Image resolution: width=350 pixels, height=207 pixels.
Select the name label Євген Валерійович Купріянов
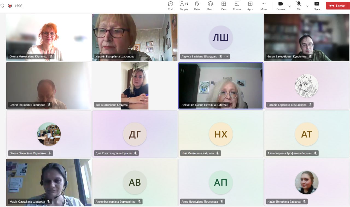coord(287,57)
